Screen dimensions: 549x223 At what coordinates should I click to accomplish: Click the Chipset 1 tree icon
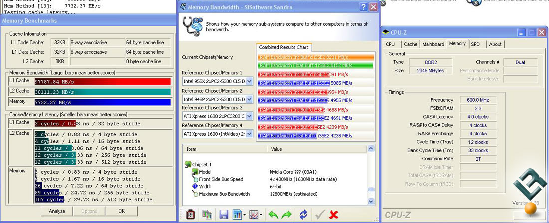[x=188, y=164]
